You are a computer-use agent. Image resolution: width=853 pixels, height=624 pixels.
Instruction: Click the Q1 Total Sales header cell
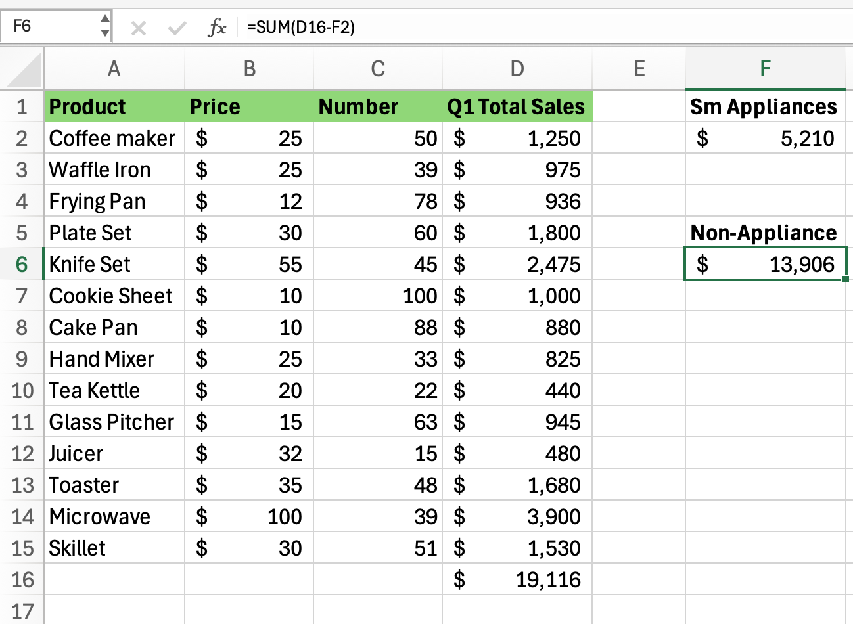tap(517, 106)
